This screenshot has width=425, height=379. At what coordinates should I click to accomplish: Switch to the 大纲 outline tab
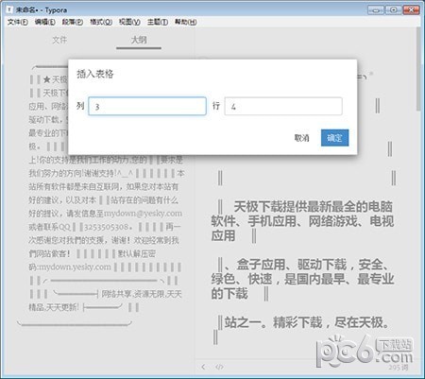coord(139,40)
